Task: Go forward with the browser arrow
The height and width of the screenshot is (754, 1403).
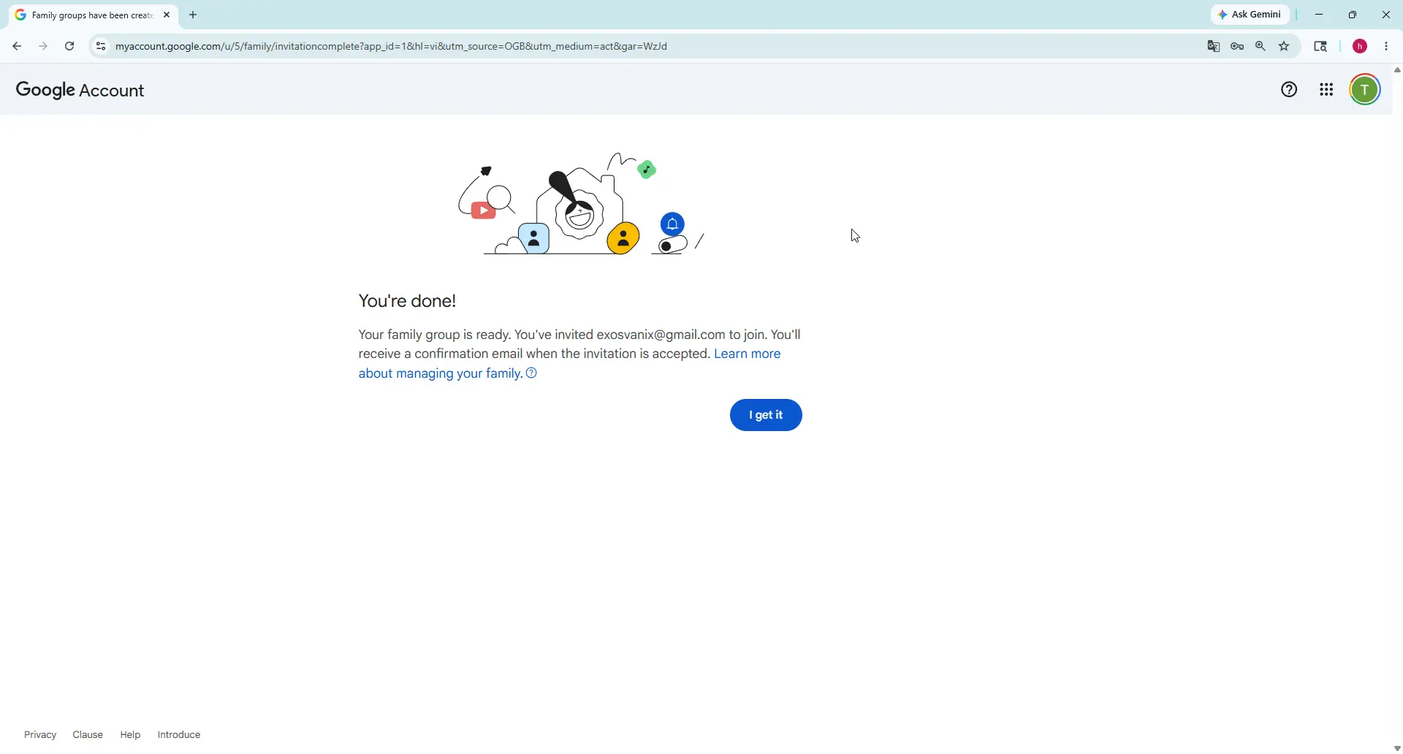Action: (43, 47)
